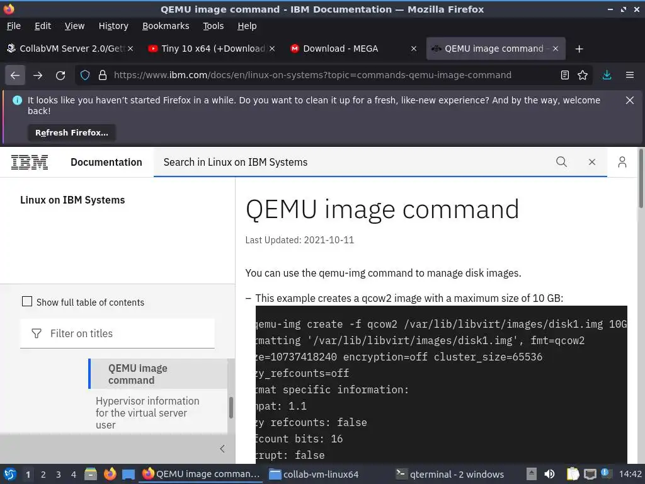Open the File menu

[14, 26]
